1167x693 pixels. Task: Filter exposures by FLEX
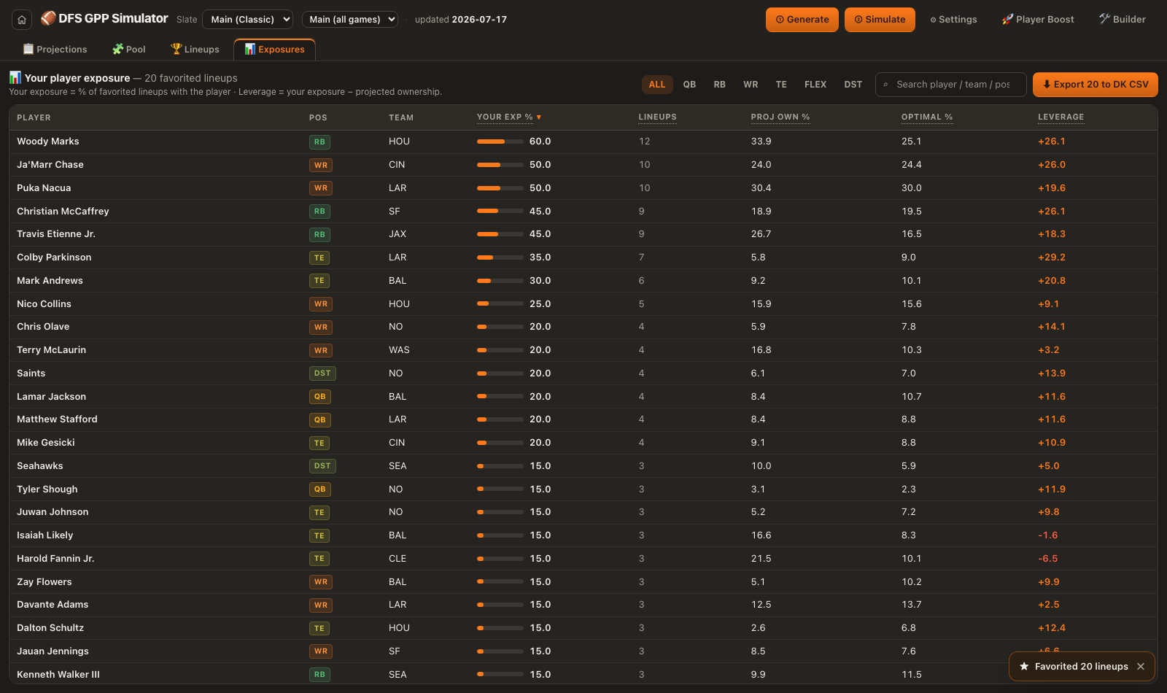(x=815, y=85)
